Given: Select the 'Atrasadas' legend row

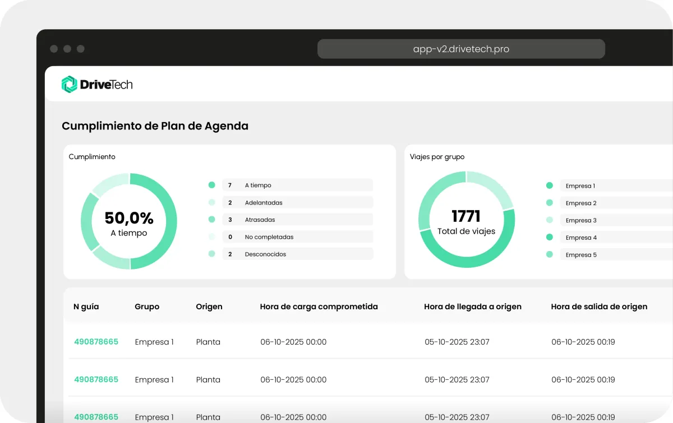Looking at the screenshot, I should point(297,220).
